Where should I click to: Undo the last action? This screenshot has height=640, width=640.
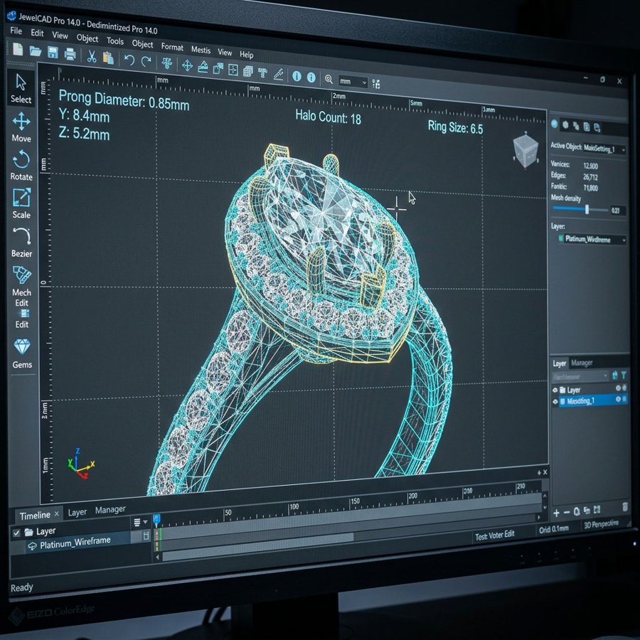coord(129,60)
